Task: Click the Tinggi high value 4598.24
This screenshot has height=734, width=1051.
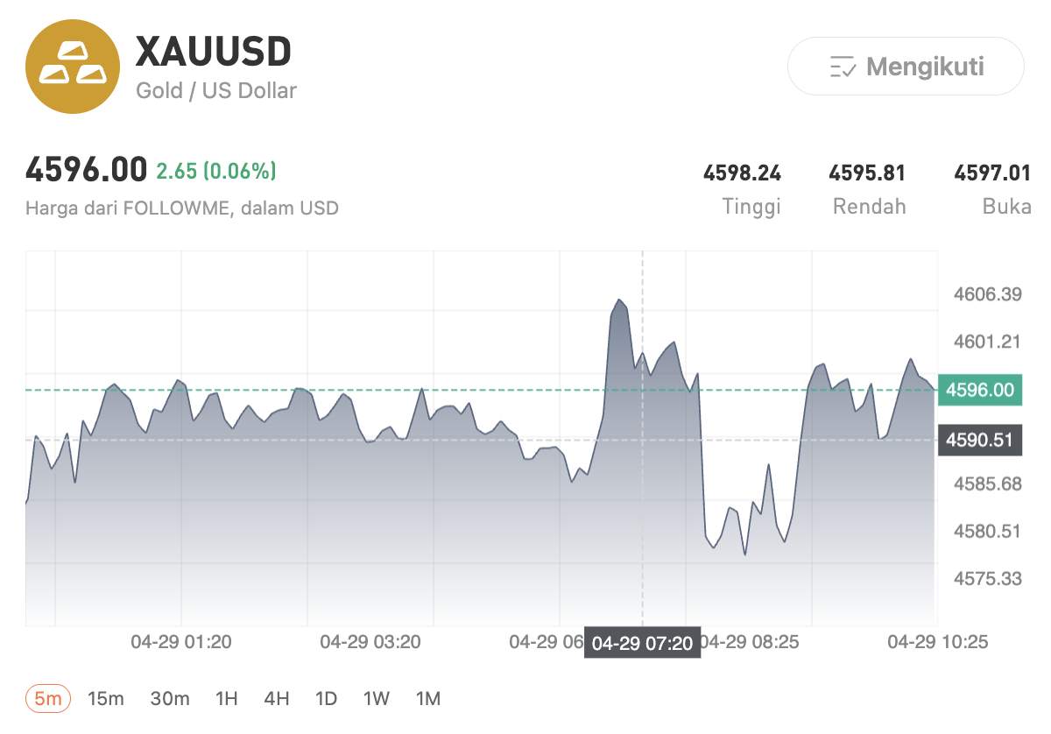Action: [743, 173]
